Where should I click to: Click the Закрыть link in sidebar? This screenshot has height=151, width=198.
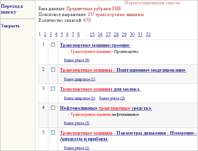pyautogui.click(x=10, y=26)
